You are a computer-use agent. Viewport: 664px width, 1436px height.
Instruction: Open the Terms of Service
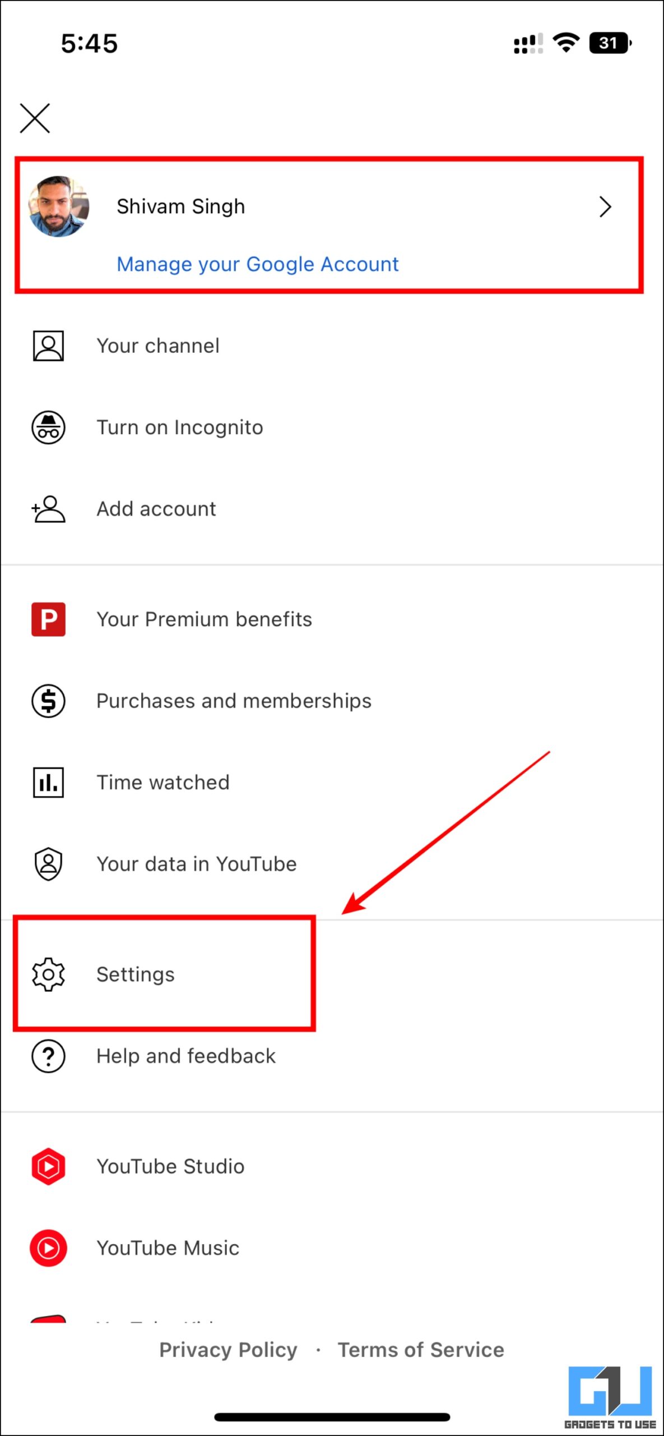[x=421, y=1350]
